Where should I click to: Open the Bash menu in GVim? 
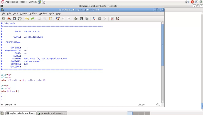51,14
